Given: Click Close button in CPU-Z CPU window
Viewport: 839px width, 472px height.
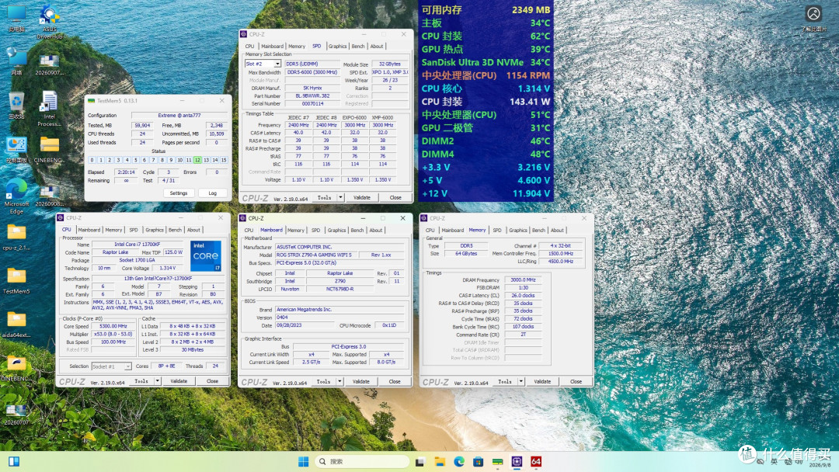Looking at the screenshot, I should point(212,381).
